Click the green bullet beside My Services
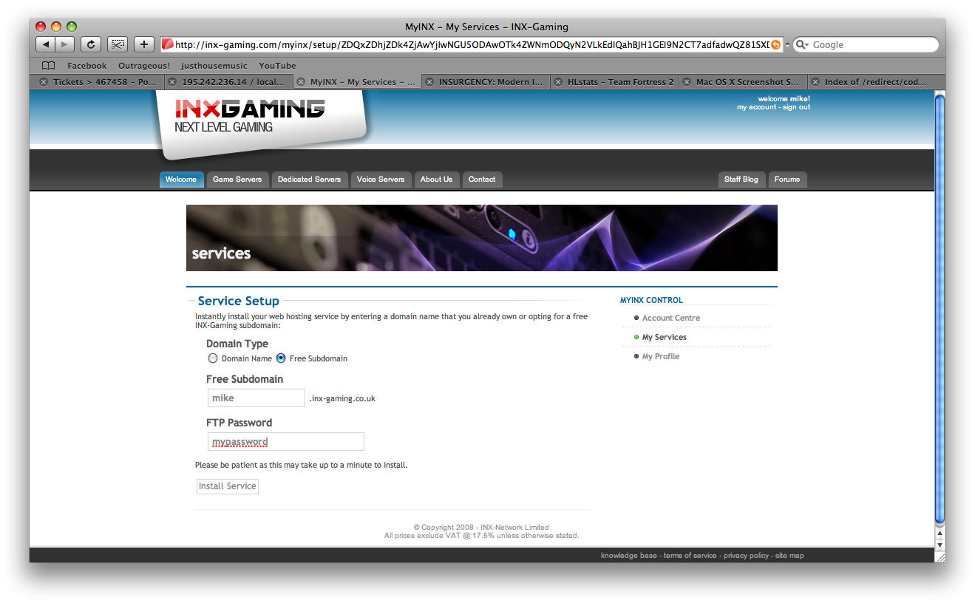Viewport: 975px width, 603px height. (636, 337)
